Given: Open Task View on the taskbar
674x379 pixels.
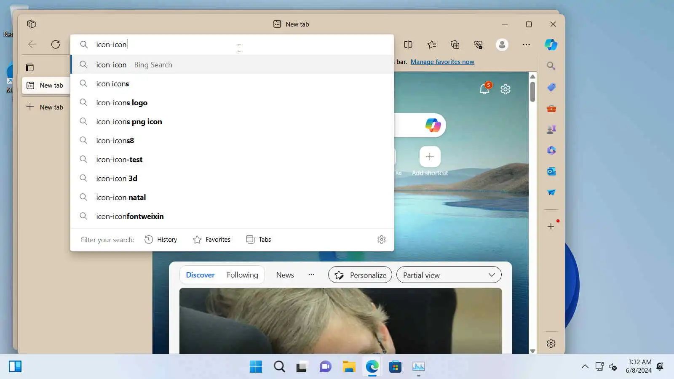Looking at the screenshot, I should click(x=301, y=367).
